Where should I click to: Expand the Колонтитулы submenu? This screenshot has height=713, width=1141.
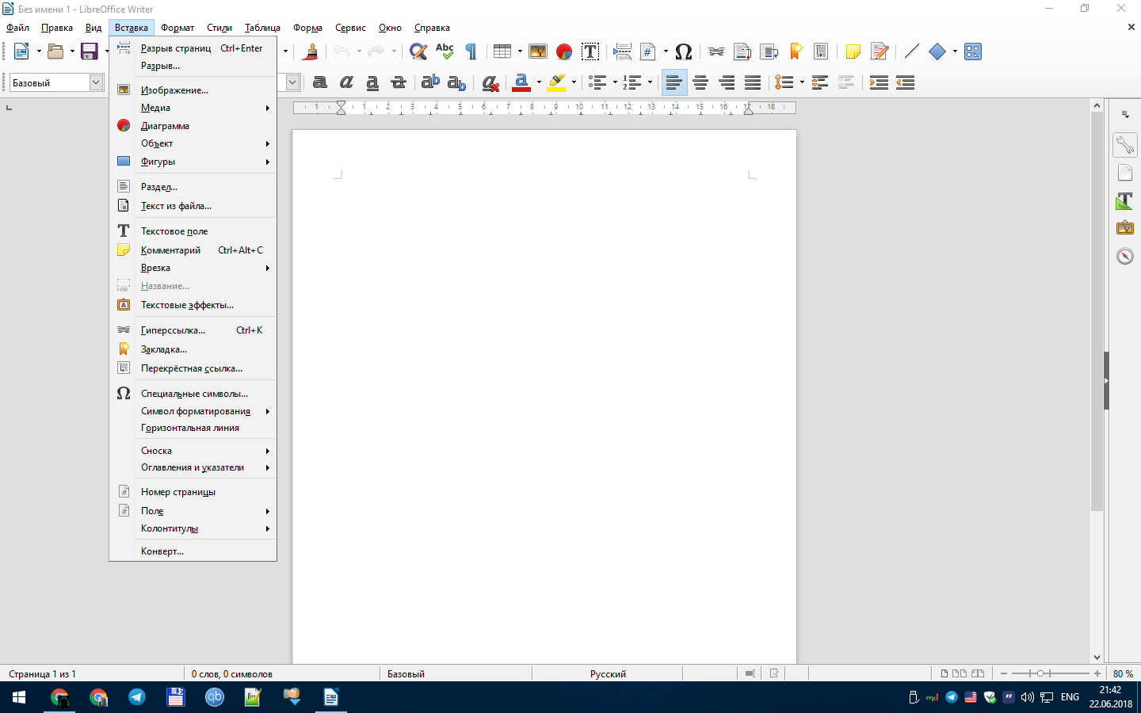(x=193, y=528)
